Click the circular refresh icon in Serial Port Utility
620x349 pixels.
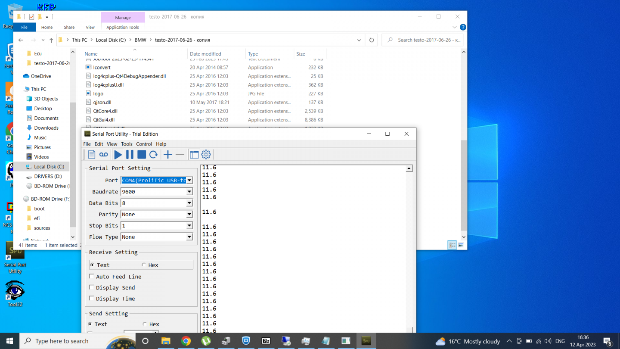pos(153,154)
